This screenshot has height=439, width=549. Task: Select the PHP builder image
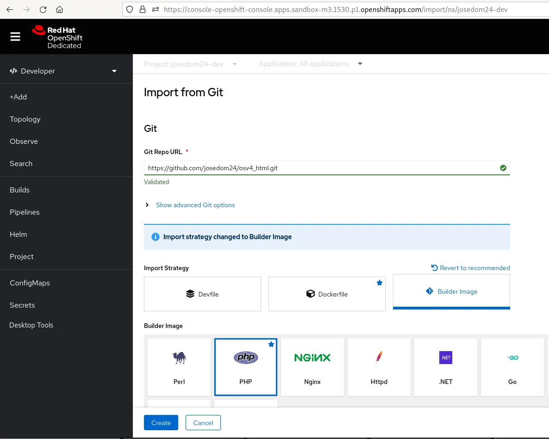(245, 367)
